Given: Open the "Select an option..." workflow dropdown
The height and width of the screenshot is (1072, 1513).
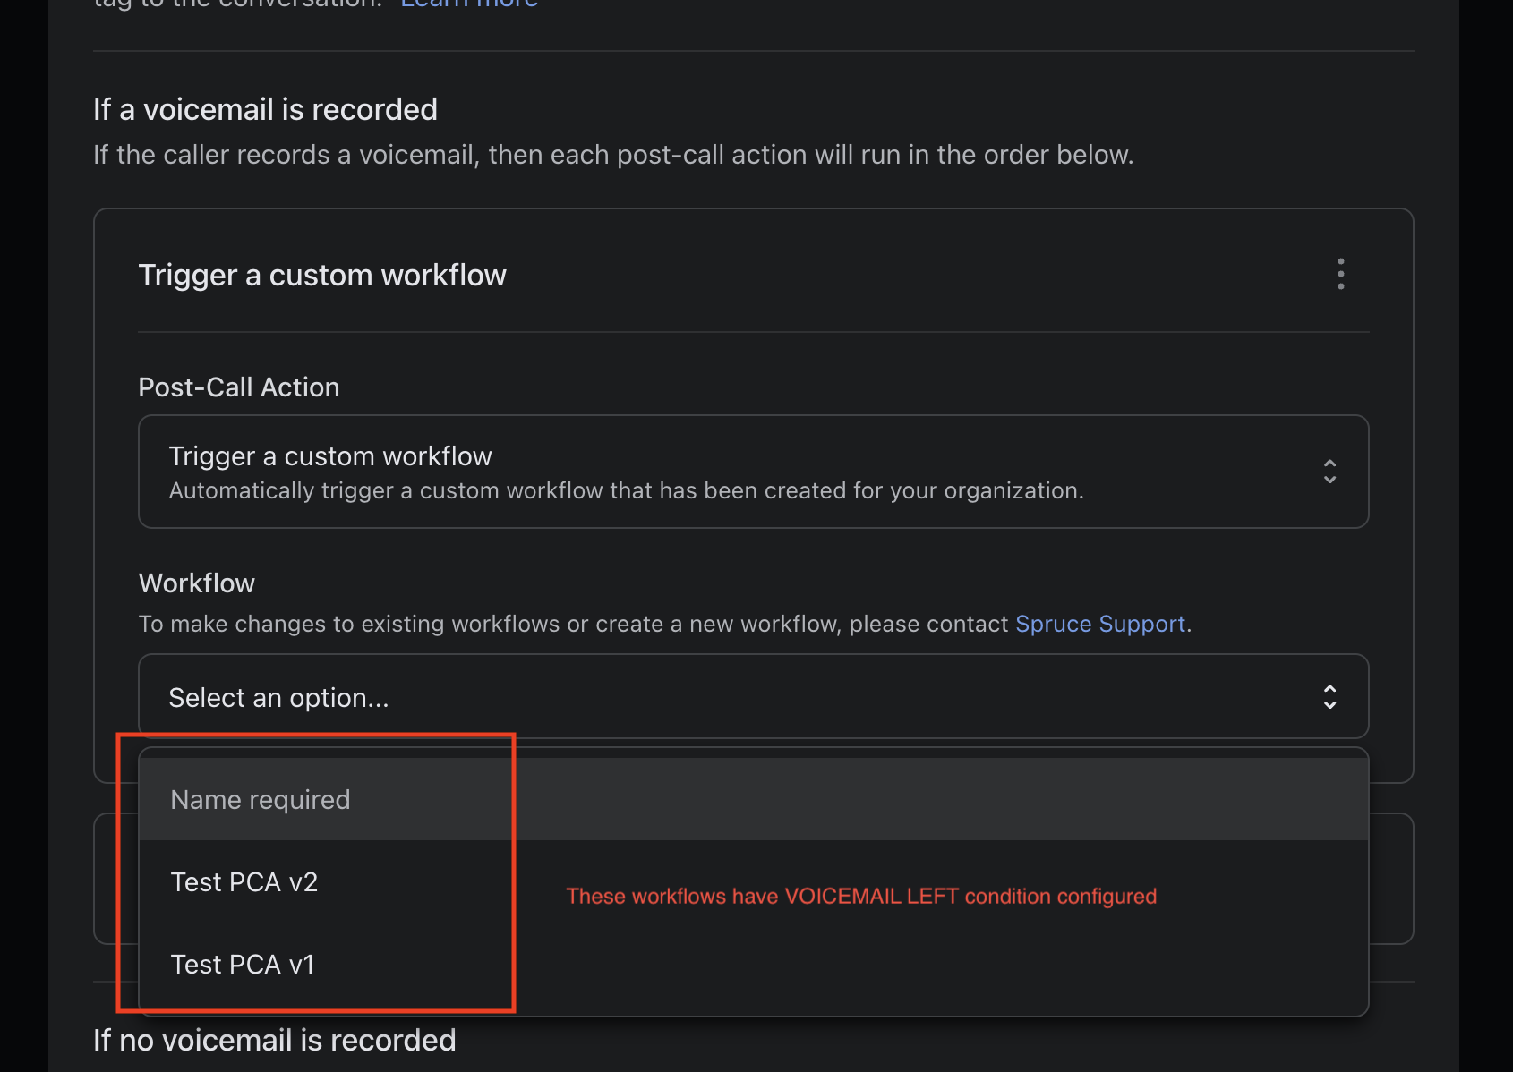Looking at the screenshot, I should coord(753,696).
